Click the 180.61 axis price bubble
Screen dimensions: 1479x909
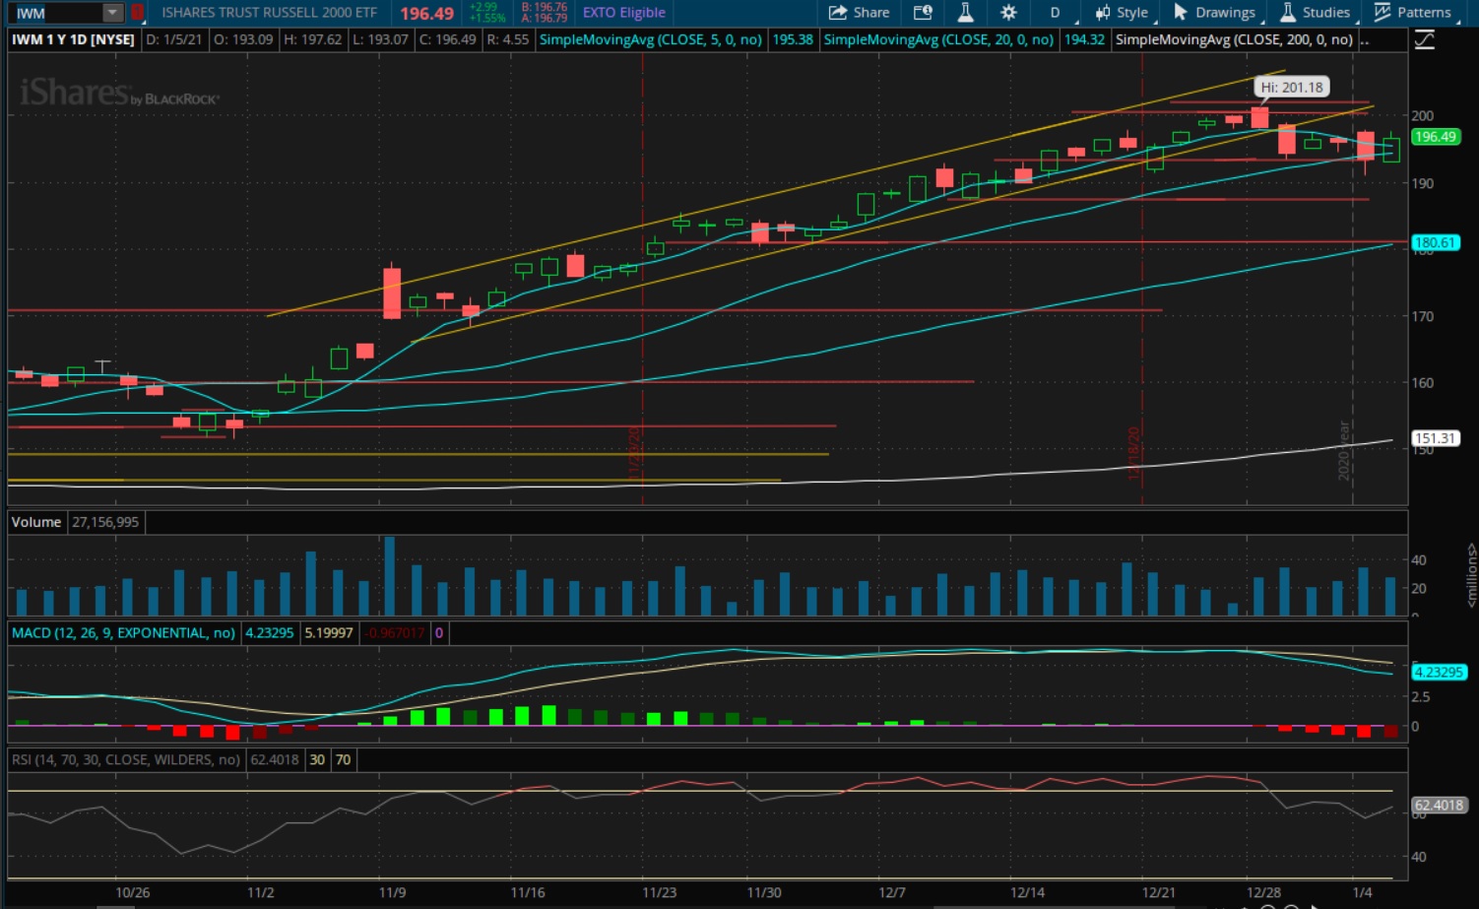1435,242
